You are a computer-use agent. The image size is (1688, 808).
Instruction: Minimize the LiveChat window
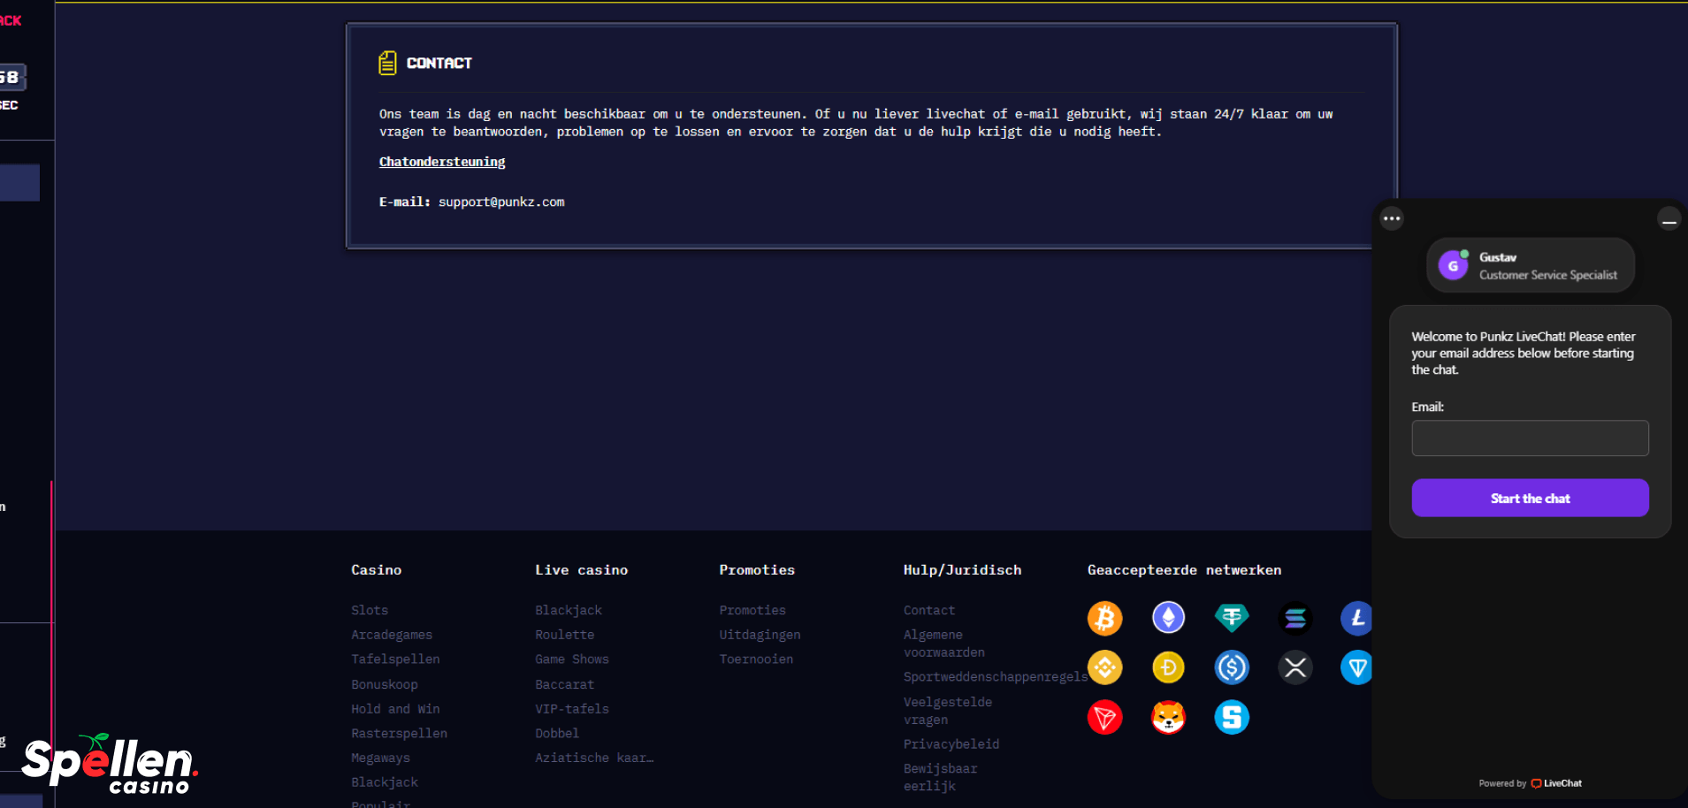(x=1669, y=219)
